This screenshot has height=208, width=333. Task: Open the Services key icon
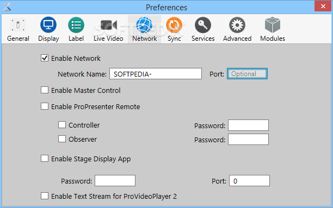tap(203, 25)
